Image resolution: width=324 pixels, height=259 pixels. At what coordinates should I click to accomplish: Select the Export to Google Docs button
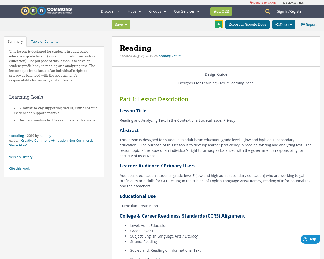[247, 24]
